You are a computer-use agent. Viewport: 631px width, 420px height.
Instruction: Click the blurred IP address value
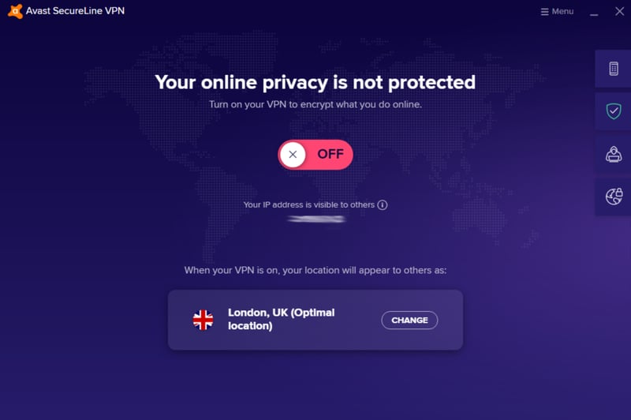pyautogui.click(x=316, y=219)
